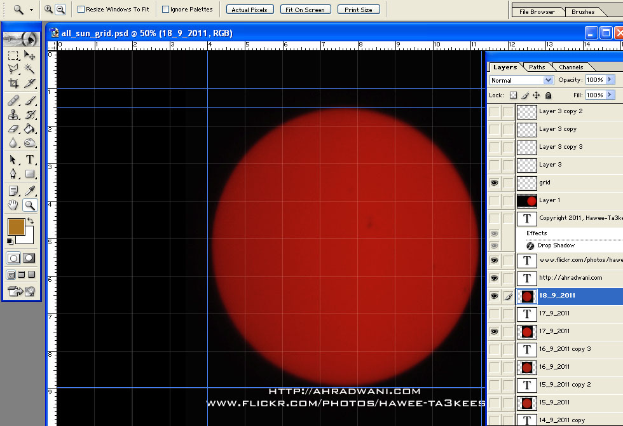The height and width of the screenshot is (426, 623).
Task: Switch to the Paths tab
Action: tap(537, 67)
